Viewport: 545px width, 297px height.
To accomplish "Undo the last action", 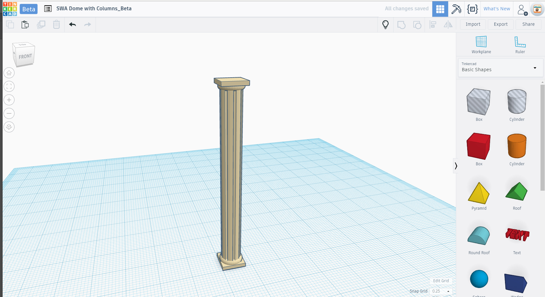I will (x=73, y=24).
